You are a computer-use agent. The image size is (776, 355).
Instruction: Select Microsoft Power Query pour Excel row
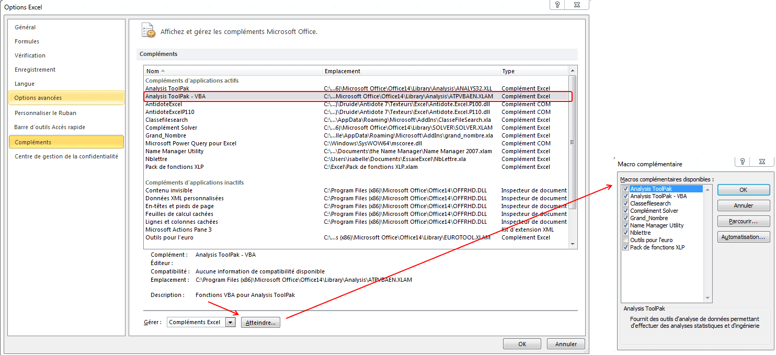coord(356,143)
